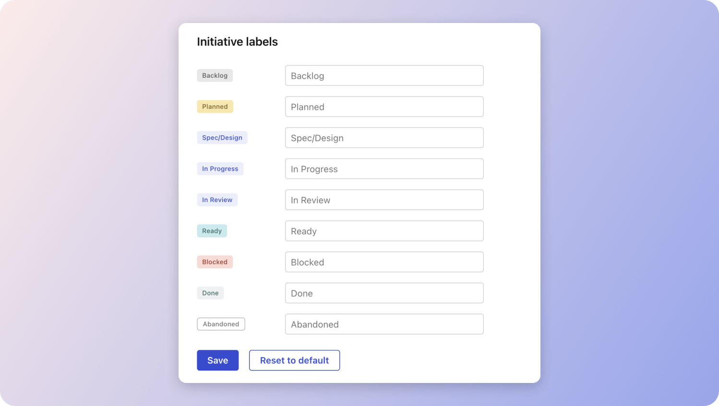This screenshot has height=406, width=719.
Task: Focus the Backlog label input field
Action: tap(384, 76)
